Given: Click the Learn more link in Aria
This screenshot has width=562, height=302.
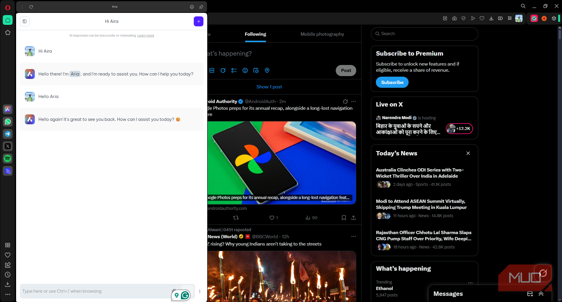Looking at the screenshot, I should [145, 35].
